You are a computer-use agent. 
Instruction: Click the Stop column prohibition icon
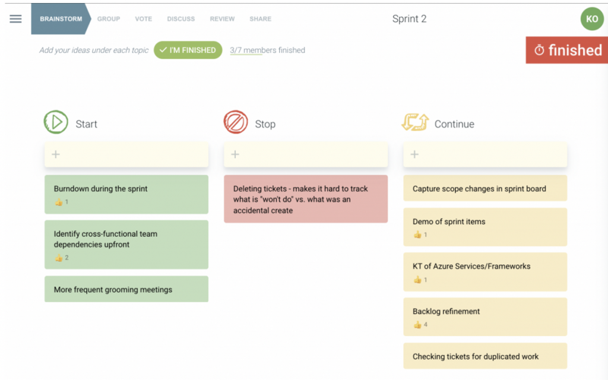235,122
